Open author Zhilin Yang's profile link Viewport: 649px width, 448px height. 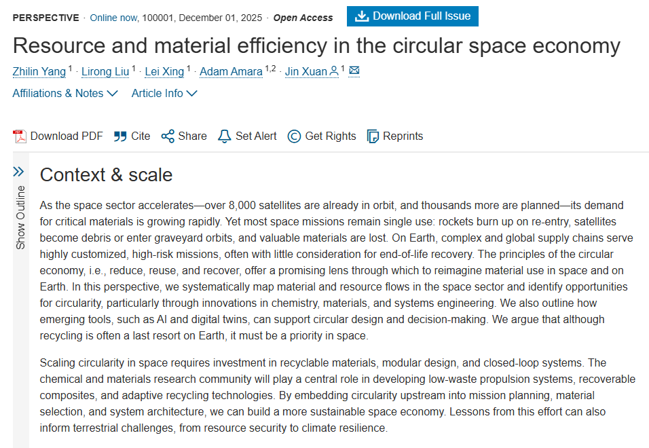pyautogui.click(x=39, y=71)
